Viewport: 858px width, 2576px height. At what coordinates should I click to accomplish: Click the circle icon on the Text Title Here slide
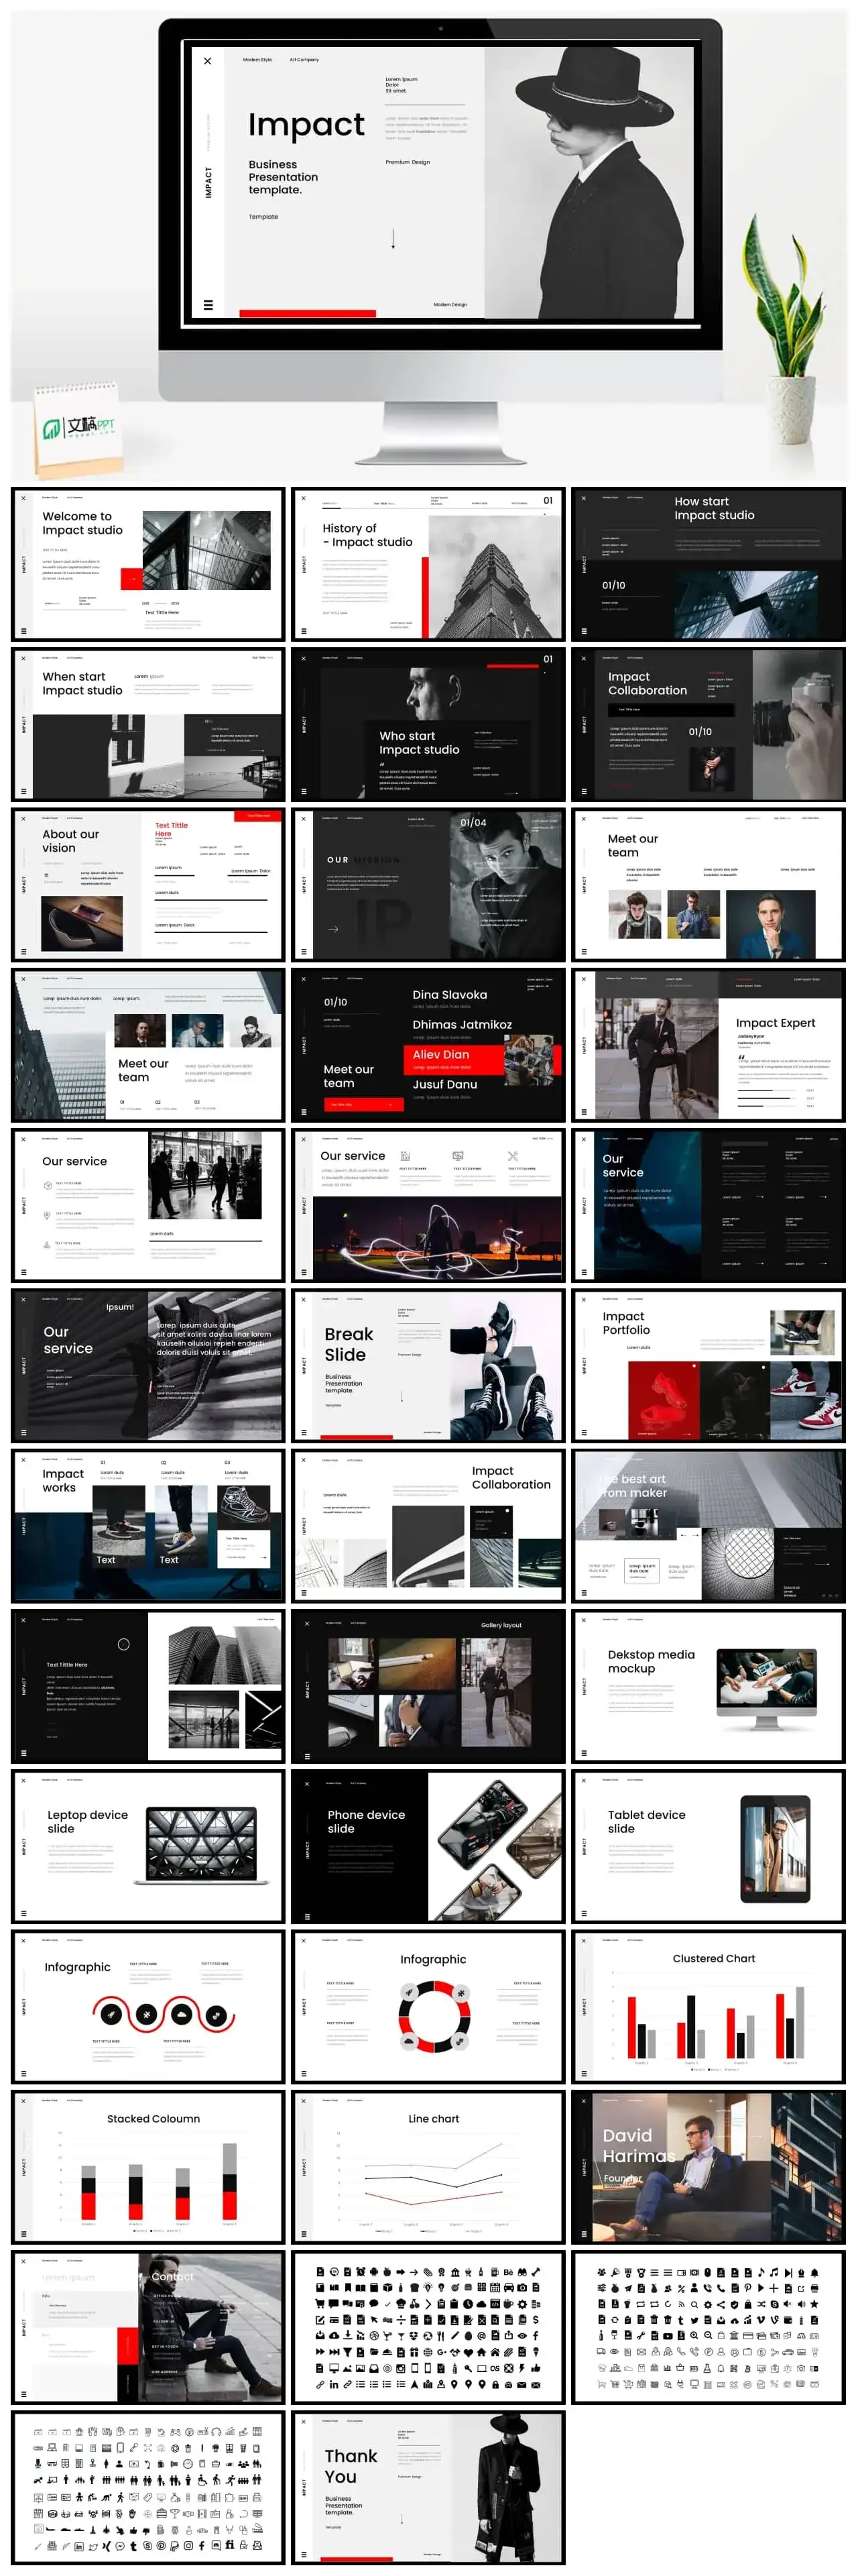pos(124,1644)
